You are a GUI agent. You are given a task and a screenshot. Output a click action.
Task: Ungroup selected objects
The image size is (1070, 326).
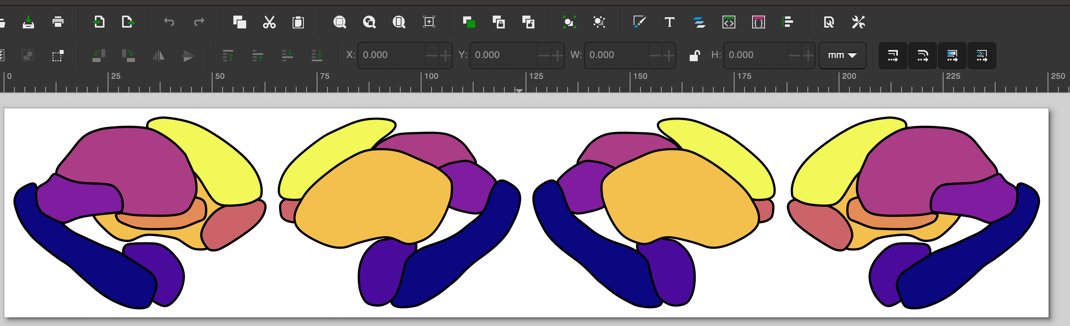tap(599, 22)
